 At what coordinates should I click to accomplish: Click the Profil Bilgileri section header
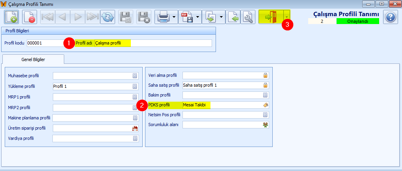109,31
